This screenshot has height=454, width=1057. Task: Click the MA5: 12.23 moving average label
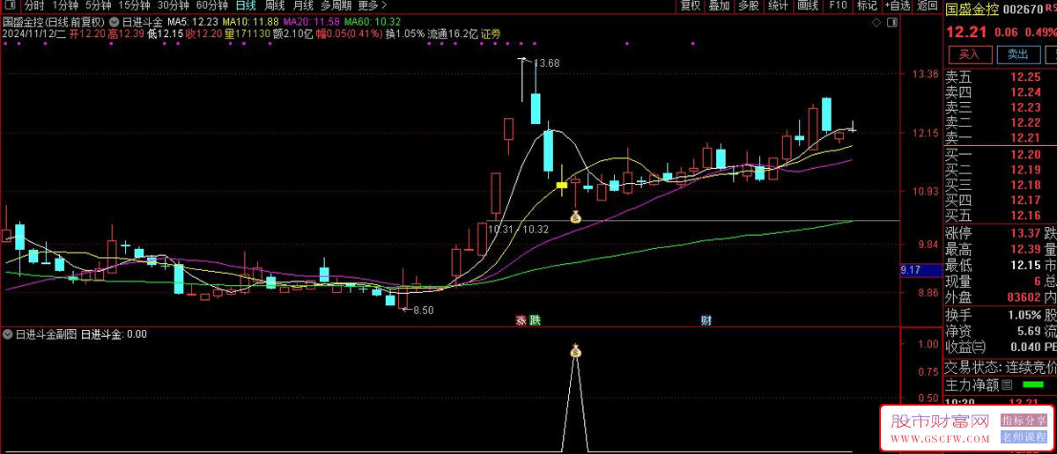click(x=192, y=21)
